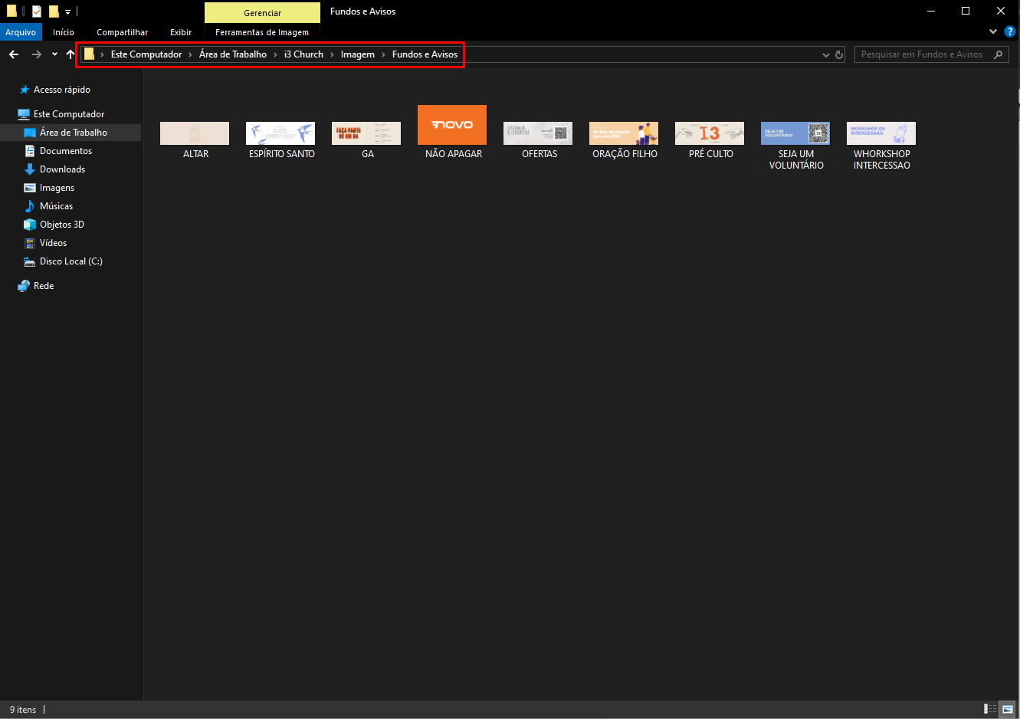Go back with the left arrow button
Image resolution: width=1020 pixels, height=719 pixels.
click(x=14, y=54)
